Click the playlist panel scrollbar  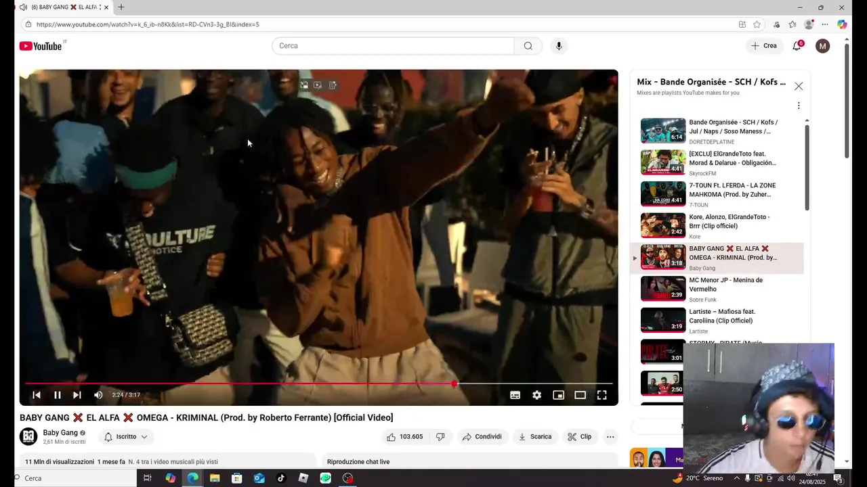(x=807, y=167)
